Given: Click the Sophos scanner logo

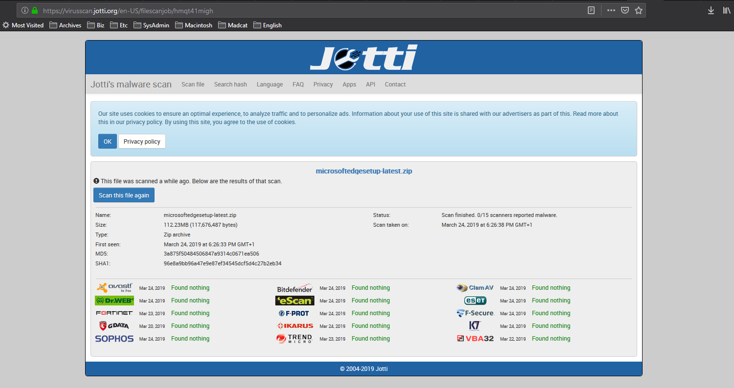Looking at the screenshot, I should 114,339.
